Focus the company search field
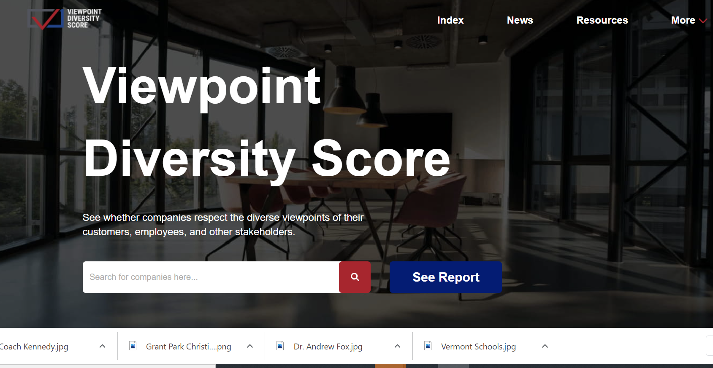 pos(211,277)
